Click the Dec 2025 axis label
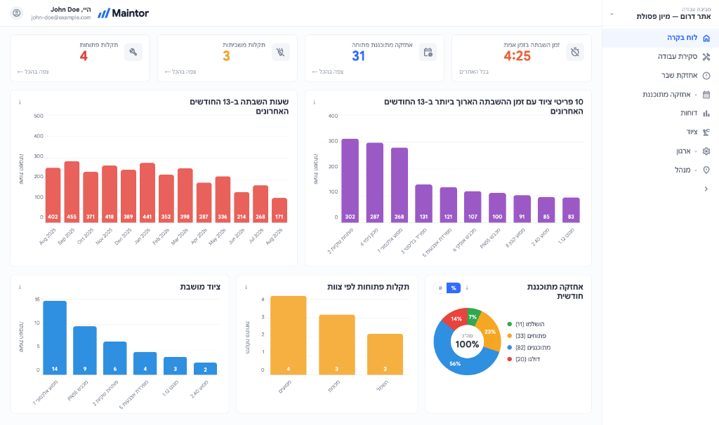Viewport: 719px width, 425px height. click(x=123, y=237)
